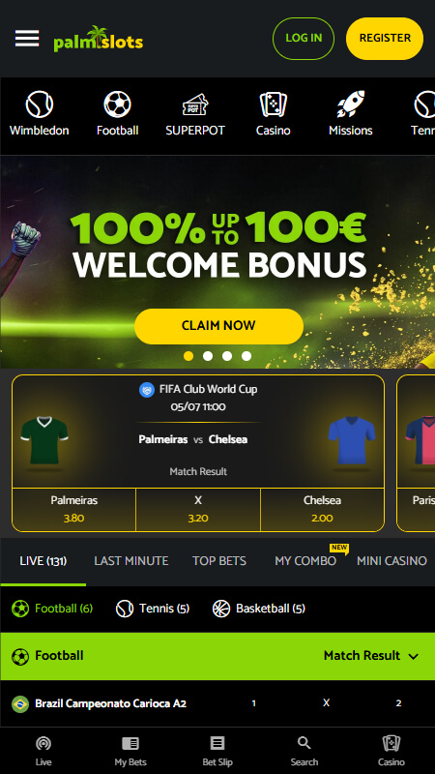Go to second banner slide dot

click(208, 356)
